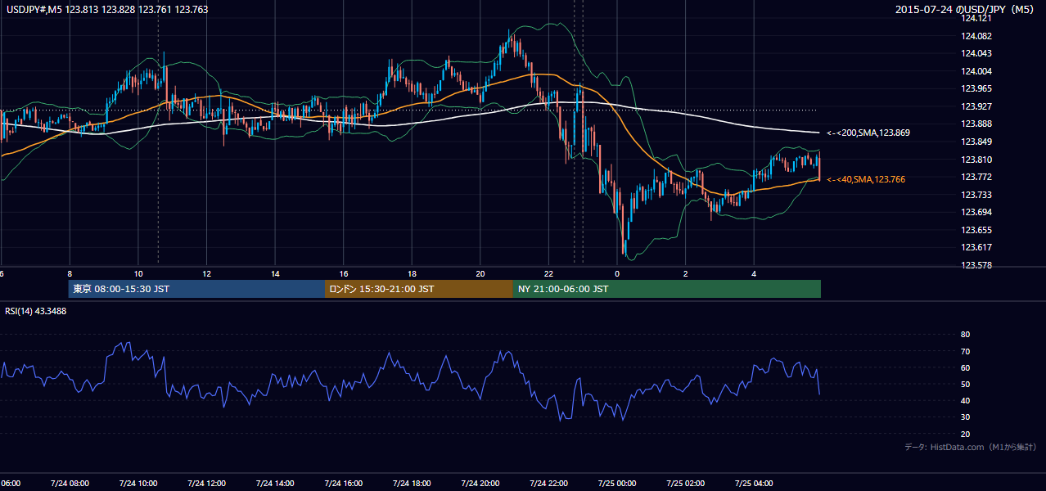
Task: Click the 40 SMA 123.766 label
Action: [866, 179]
